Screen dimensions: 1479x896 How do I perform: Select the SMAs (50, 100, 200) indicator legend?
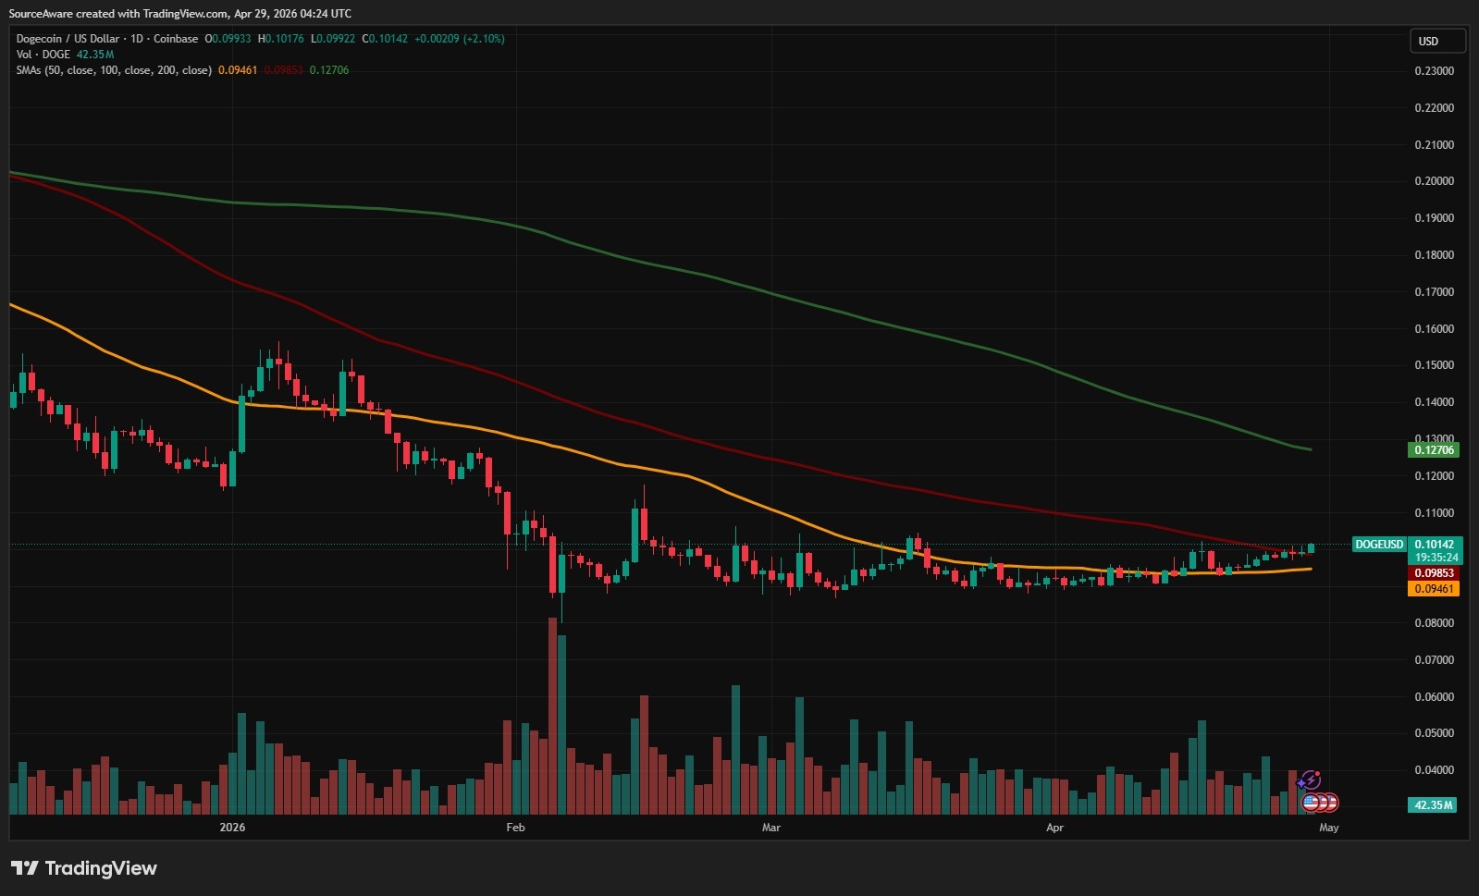pos(114,70)
